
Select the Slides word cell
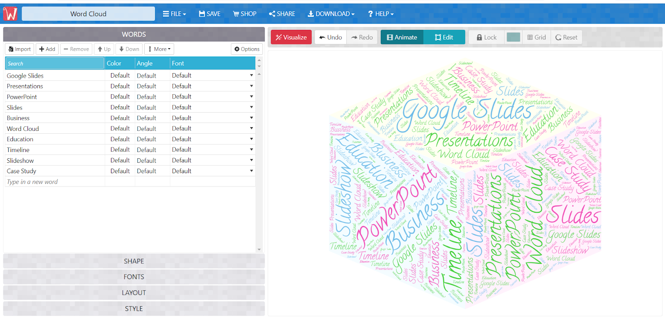55,107
